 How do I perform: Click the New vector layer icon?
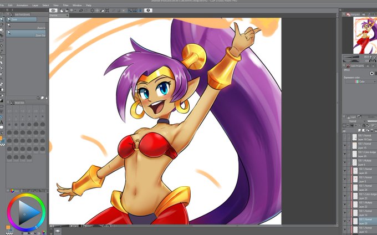(364, 130)
